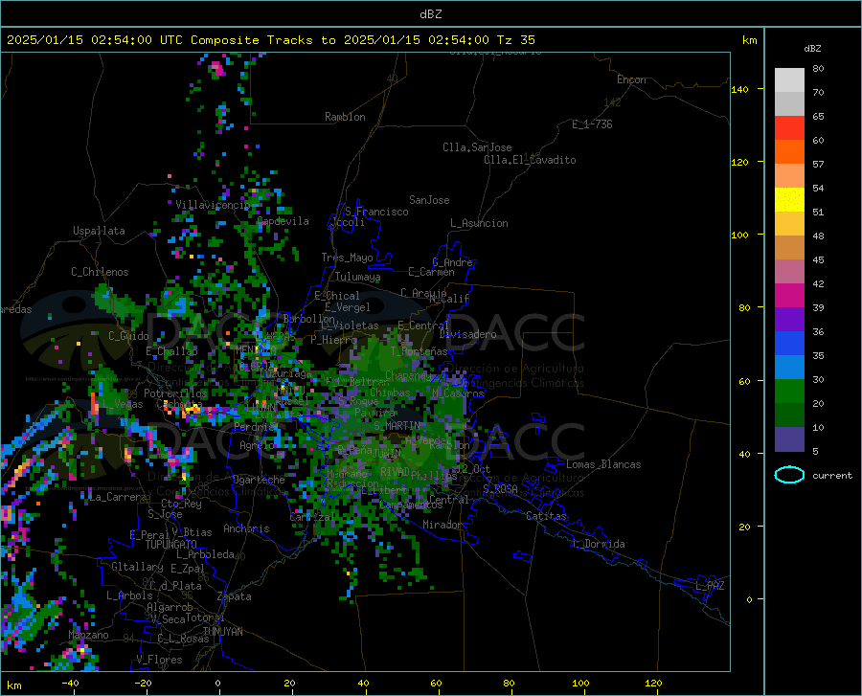Click the 'Divisadero' map label
The width and height of the screenshot is (862, 696).
point(467,334)
